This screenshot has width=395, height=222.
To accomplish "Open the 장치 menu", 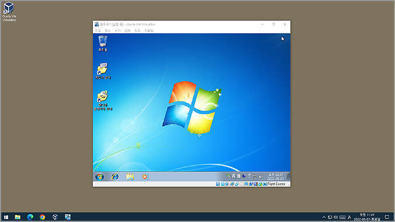I will 137,31.
